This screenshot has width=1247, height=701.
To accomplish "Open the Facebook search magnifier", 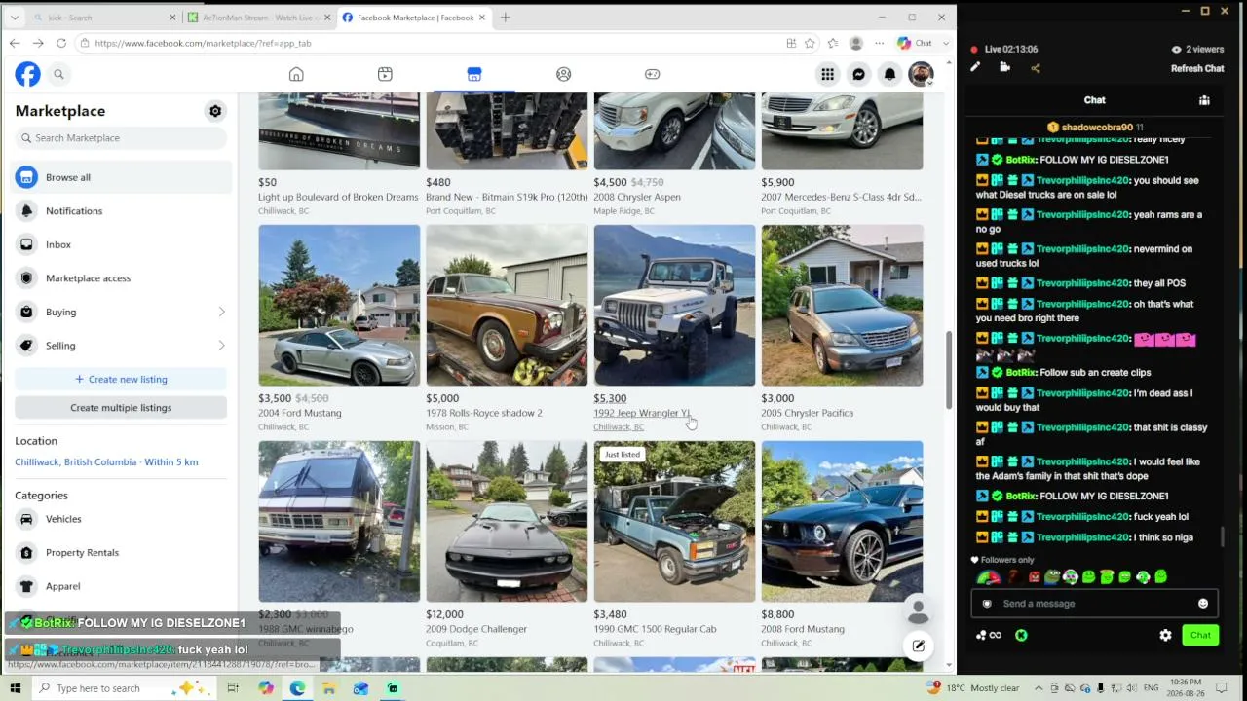I will pyautogui.click(x=58, y=74).
